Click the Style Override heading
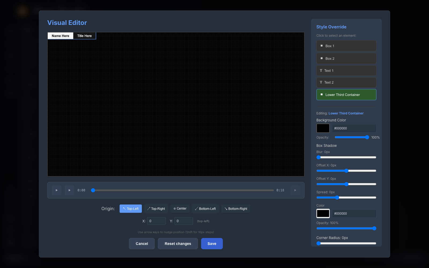 (x=331, y=27)
